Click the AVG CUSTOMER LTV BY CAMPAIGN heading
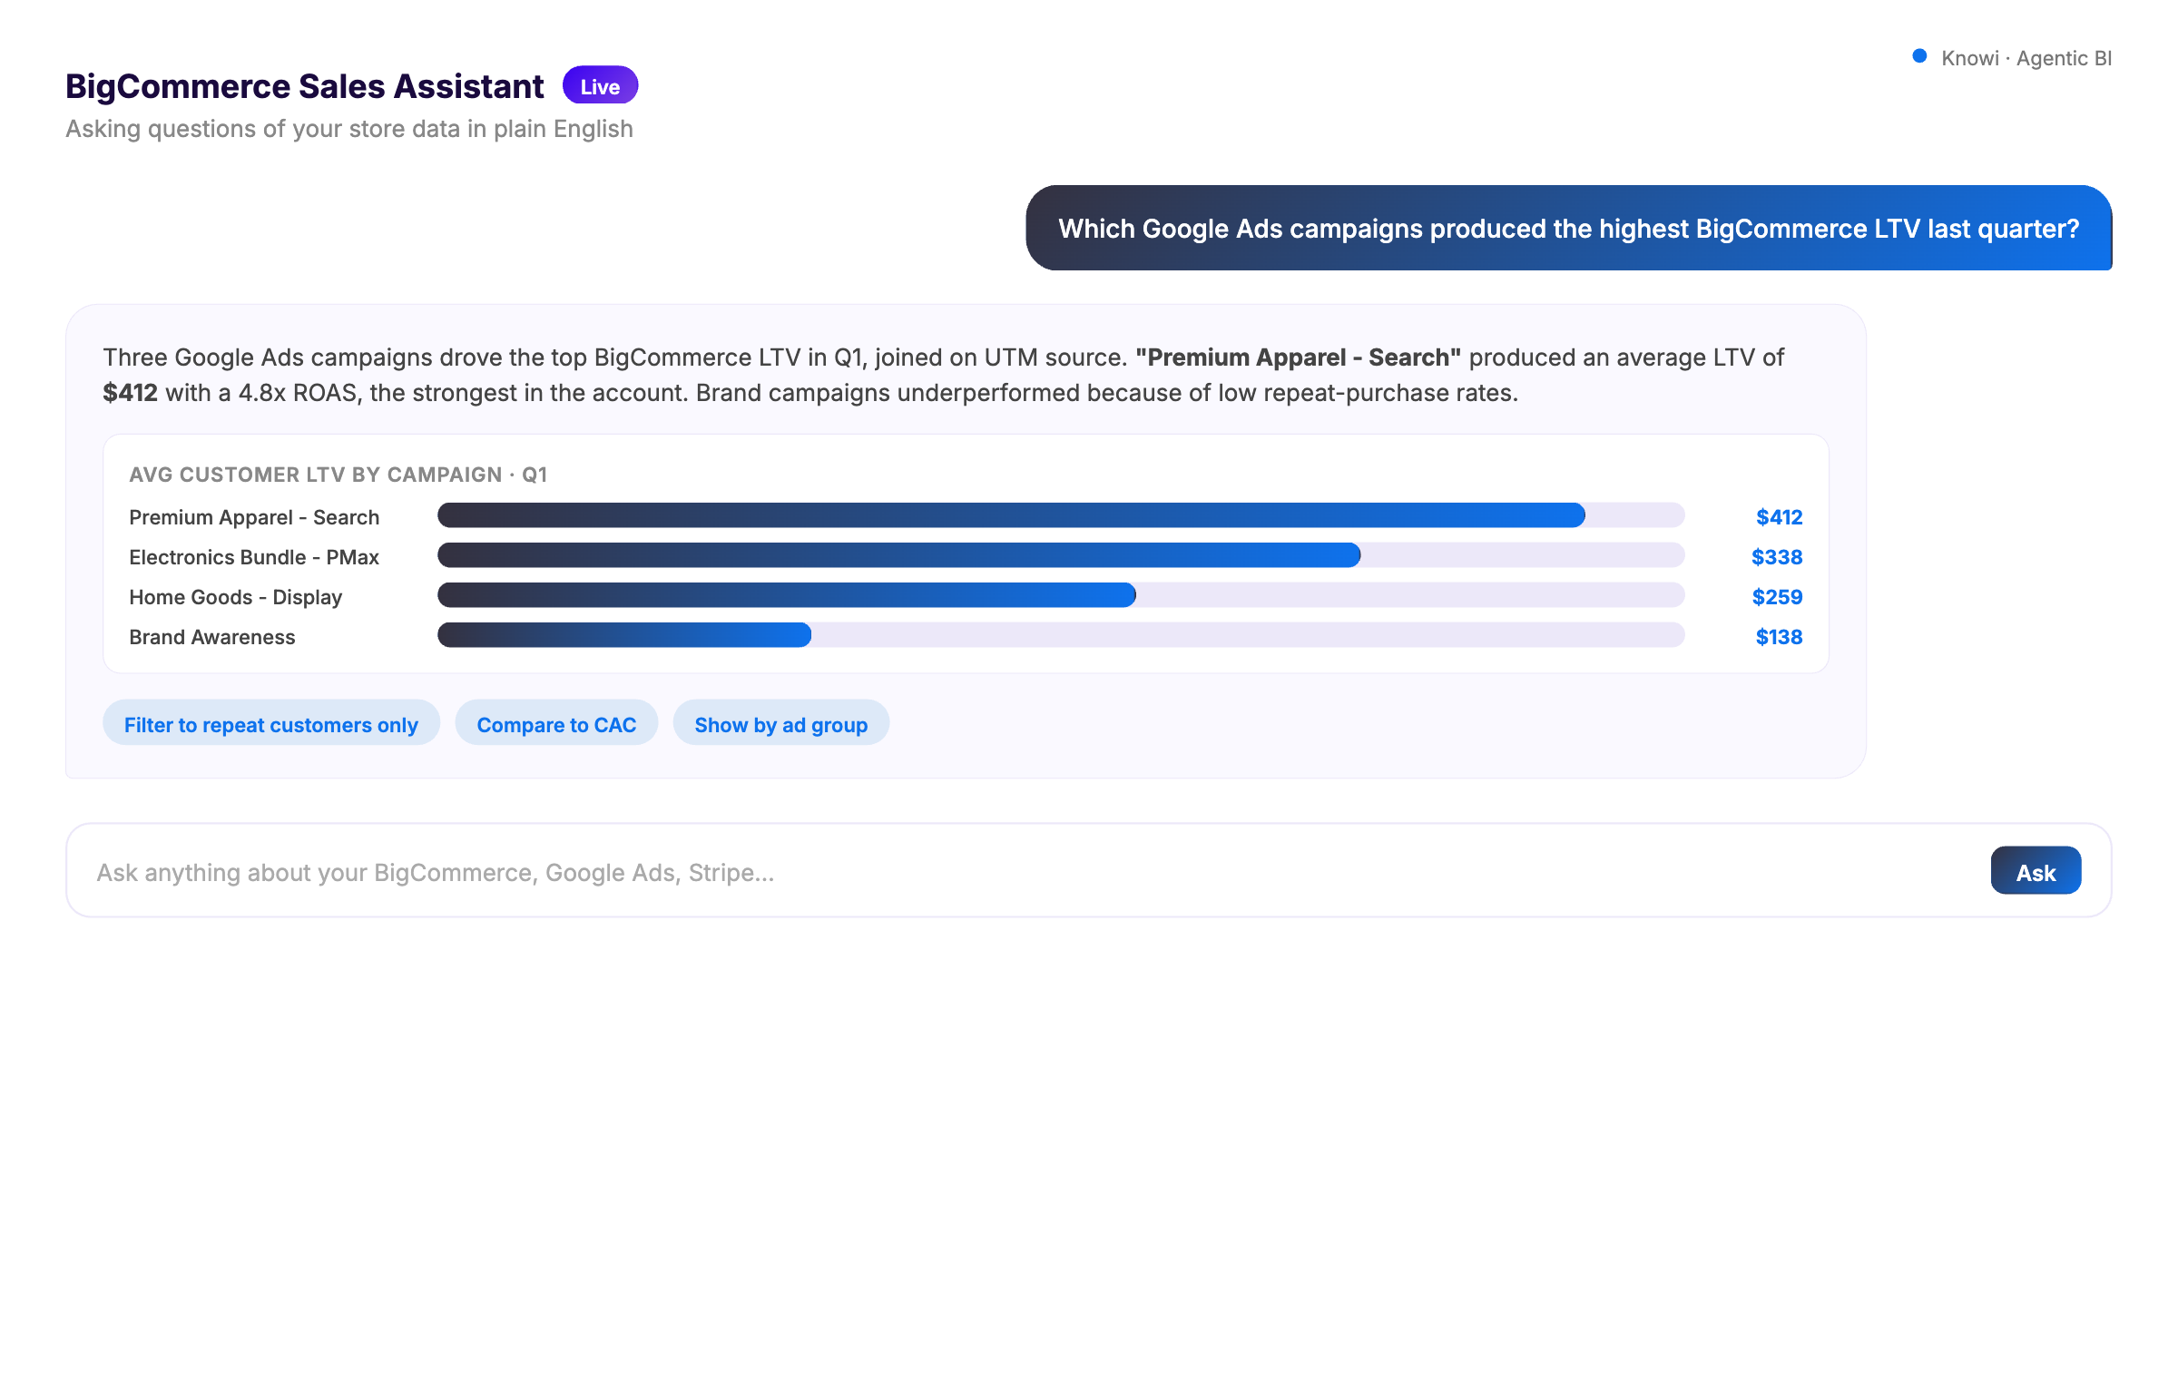This screenshot has height=1381, width=2178. (x=338, y=475)
